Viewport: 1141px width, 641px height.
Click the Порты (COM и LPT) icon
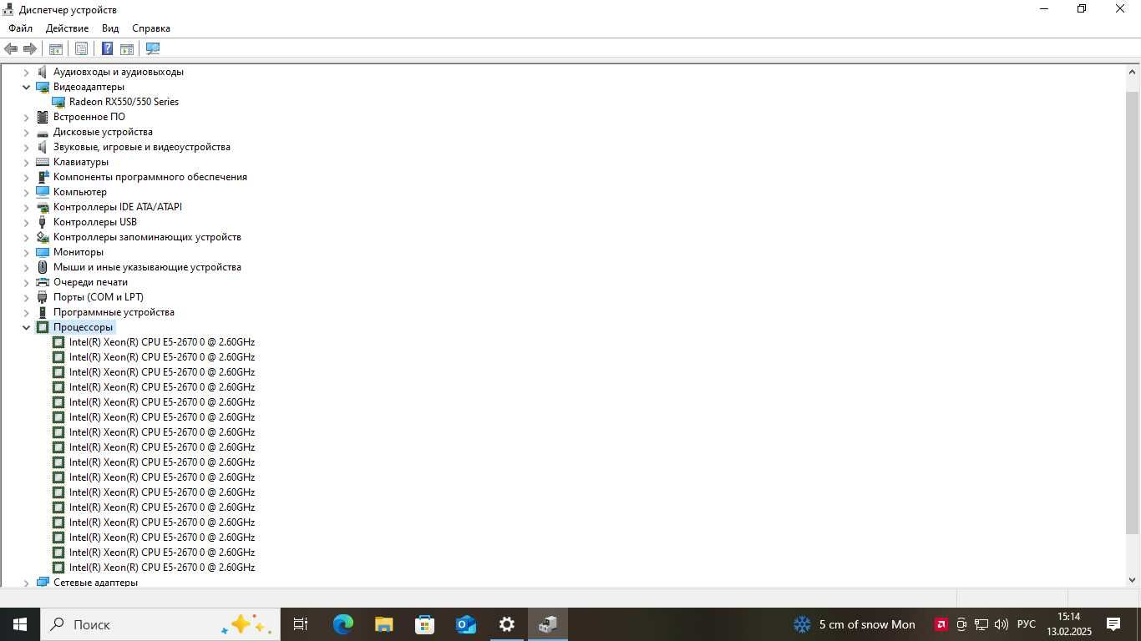point(43,297)
